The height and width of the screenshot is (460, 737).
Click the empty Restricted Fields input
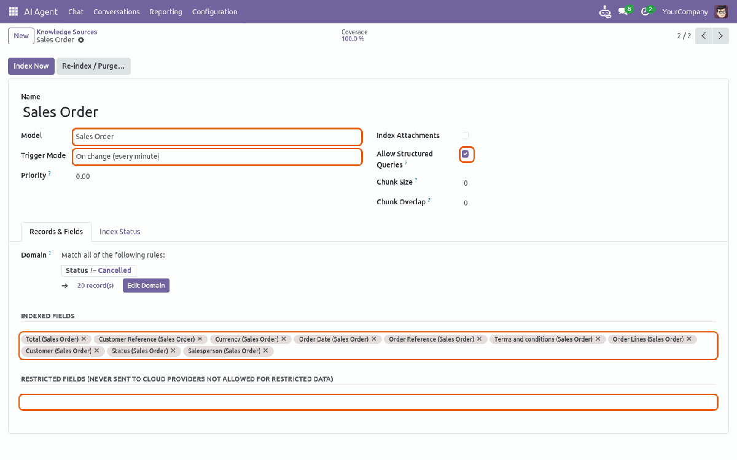tap(368, 402)
